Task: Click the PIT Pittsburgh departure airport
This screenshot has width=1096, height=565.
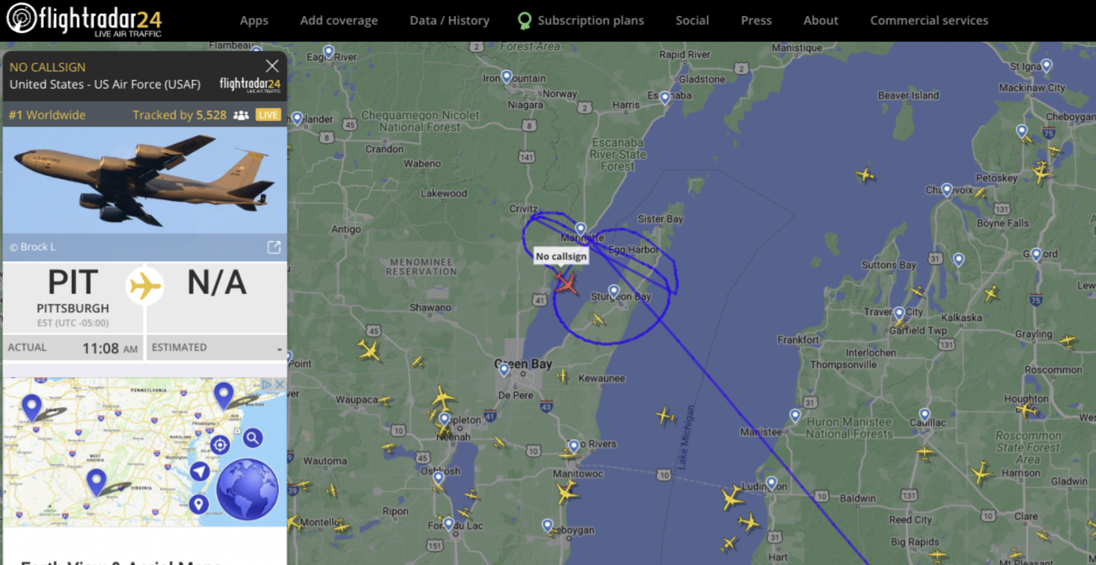Action: tap(73, 297)
